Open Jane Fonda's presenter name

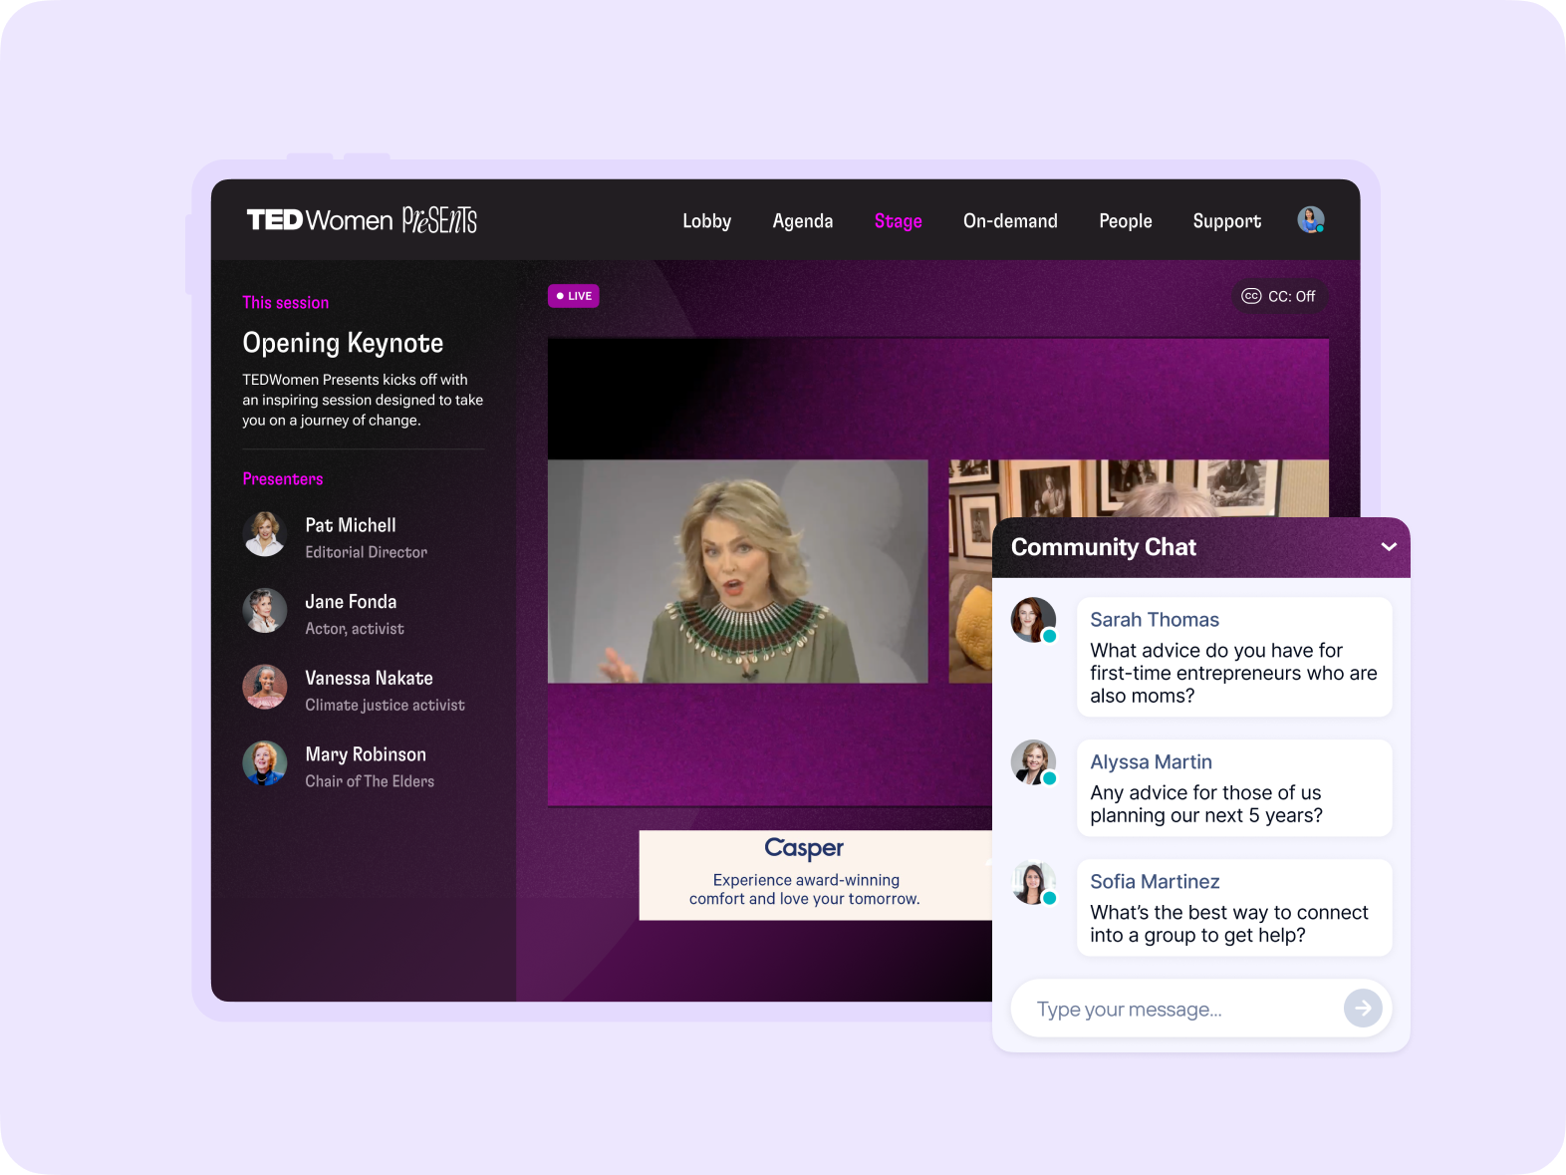pyautogui.click(x=351, y=602)
